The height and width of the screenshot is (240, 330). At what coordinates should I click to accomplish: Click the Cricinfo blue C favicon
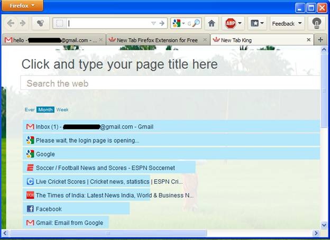(x=30, y=181)
